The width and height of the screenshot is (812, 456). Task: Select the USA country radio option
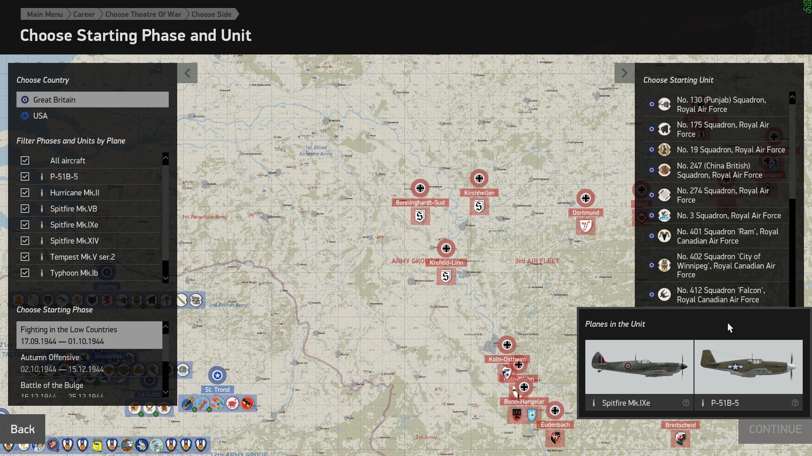[x=25, y=116]
